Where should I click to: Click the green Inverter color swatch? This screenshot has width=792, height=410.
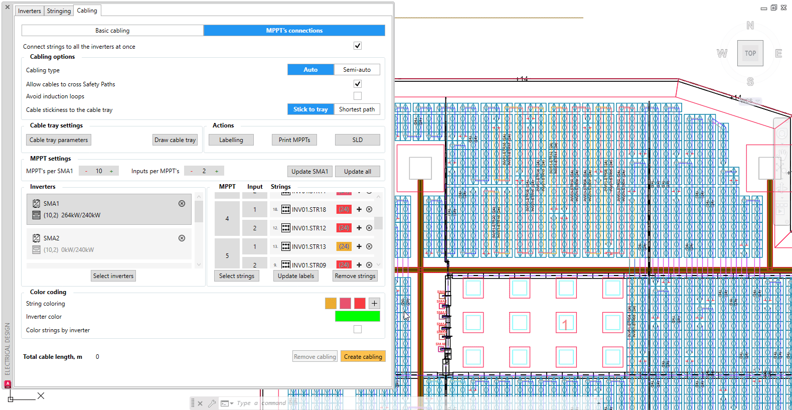pos(358,316)
